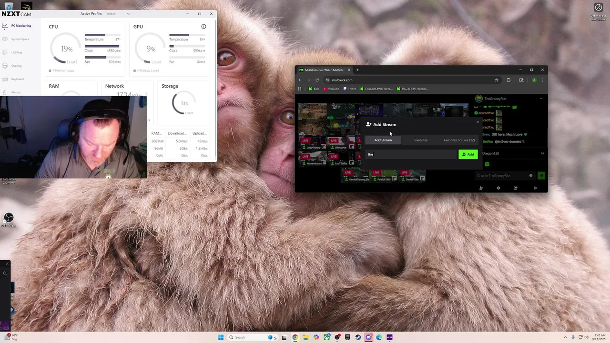Open the Mouse icon in NZXT CAM sidebar

pyautogui.click(x=5, y=92)
